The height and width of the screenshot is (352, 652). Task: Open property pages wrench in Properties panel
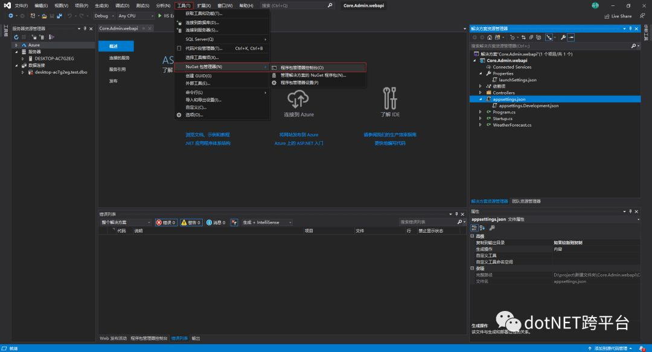tap(492, 228)
